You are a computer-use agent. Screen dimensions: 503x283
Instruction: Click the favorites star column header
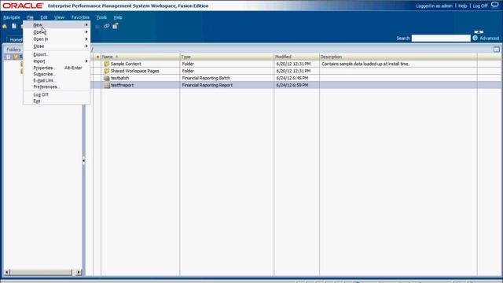pyautogui.click(x=97, y=57)
